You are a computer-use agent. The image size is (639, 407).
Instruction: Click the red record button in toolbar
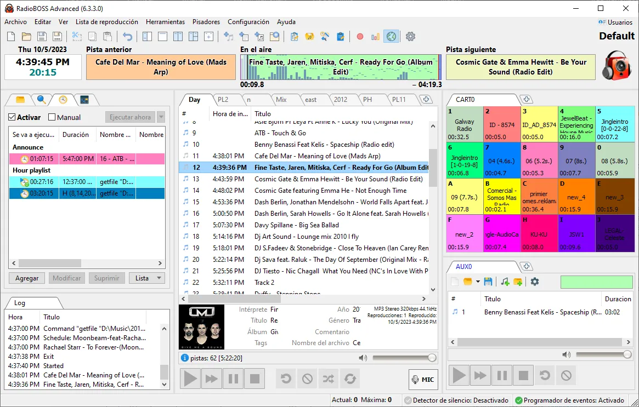coord(360,37)
